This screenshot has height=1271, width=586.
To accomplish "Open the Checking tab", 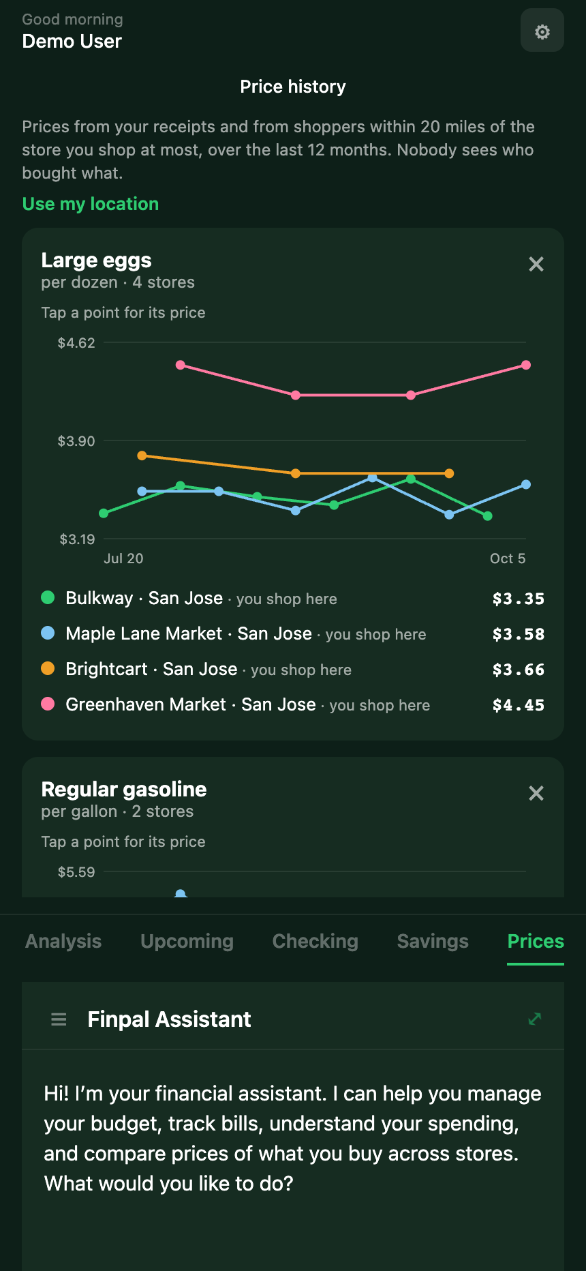I will tap(315, 941).
